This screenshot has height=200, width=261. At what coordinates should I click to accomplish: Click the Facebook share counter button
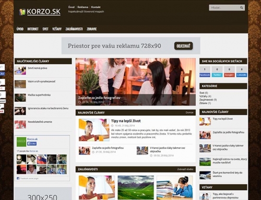tap(205, 72)
